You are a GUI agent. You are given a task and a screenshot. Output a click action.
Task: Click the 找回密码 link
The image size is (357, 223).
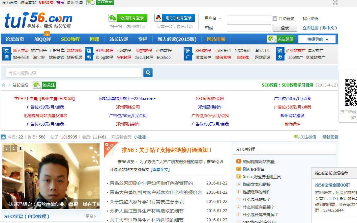[x=310, y=19]
